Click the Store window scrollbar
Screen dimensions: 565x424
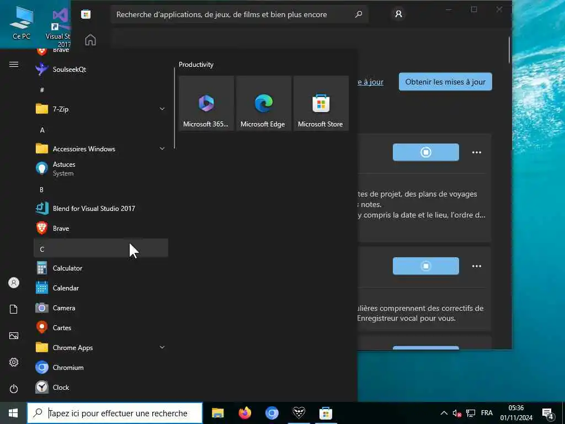click(509, 50)
